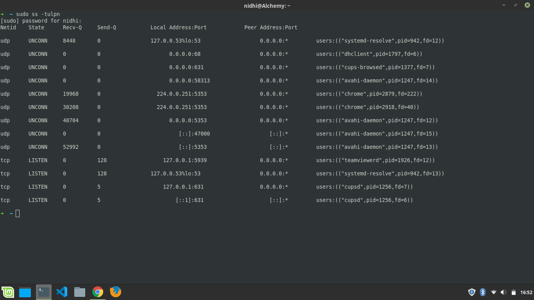Click Recv-Q value 40704
The width and height of the screenshot is (534, 300).
(71, 120)
